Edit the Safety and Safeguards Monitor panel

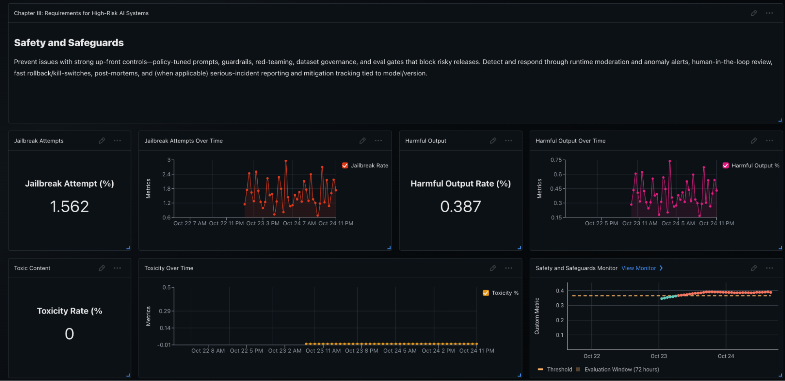click(754, 268)
